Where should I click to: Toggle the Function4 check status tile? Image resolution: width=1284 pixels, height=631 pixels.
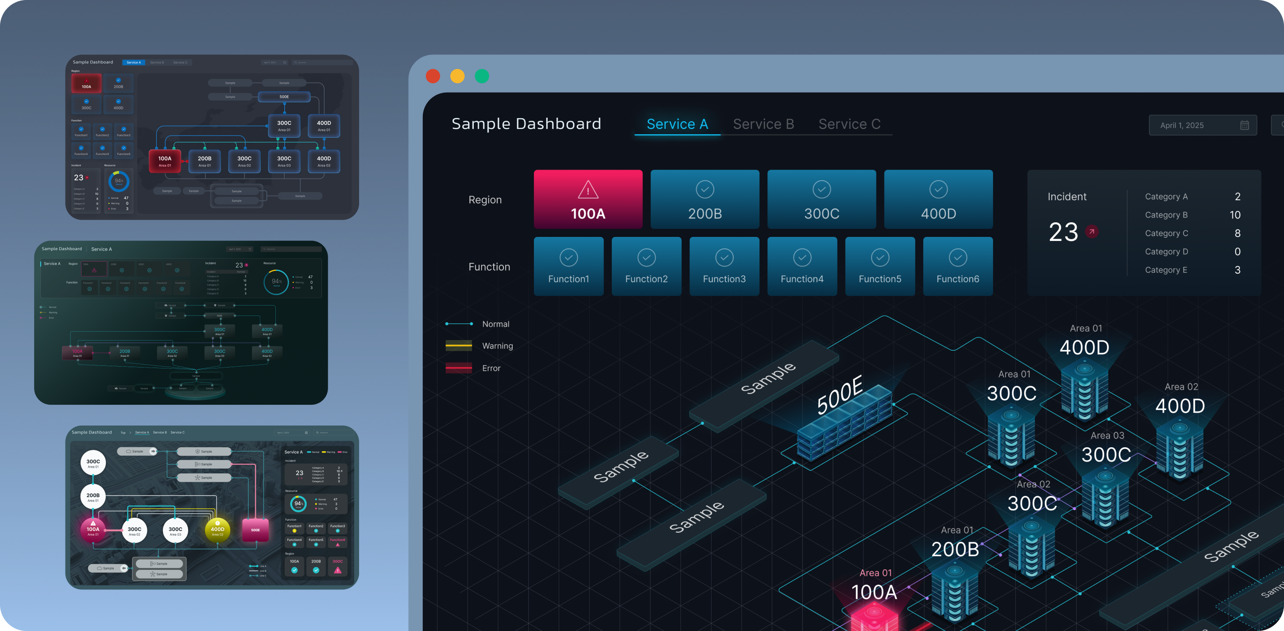click(801, 267)
